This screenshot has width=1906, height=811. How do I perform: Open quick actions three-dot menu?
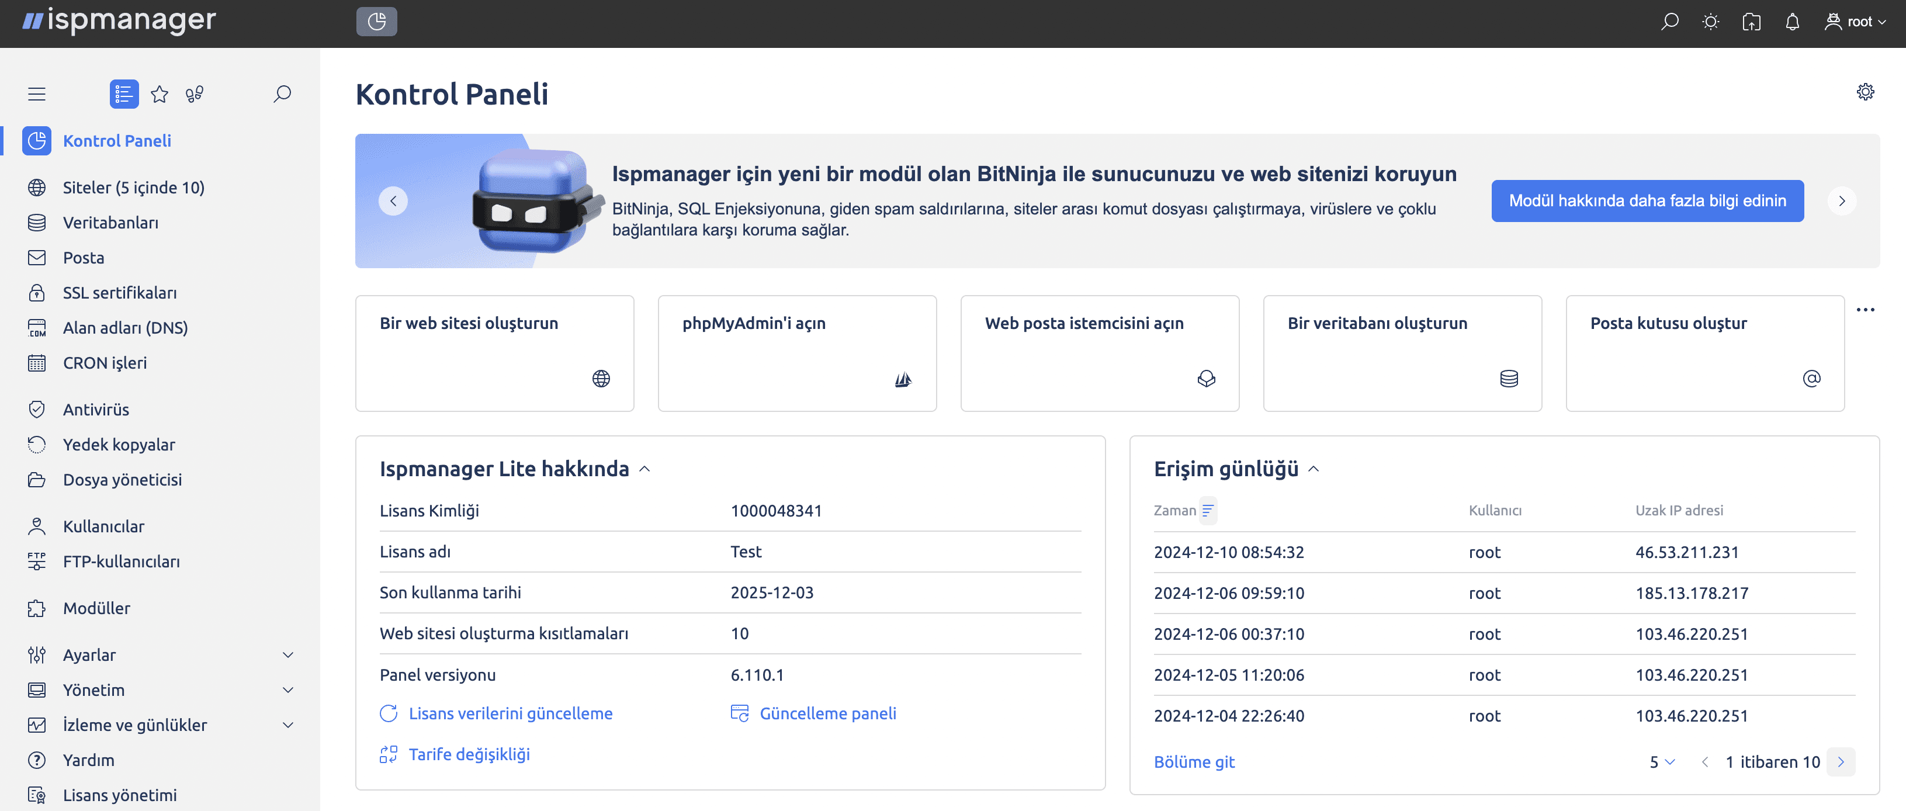coord(1865,310)
